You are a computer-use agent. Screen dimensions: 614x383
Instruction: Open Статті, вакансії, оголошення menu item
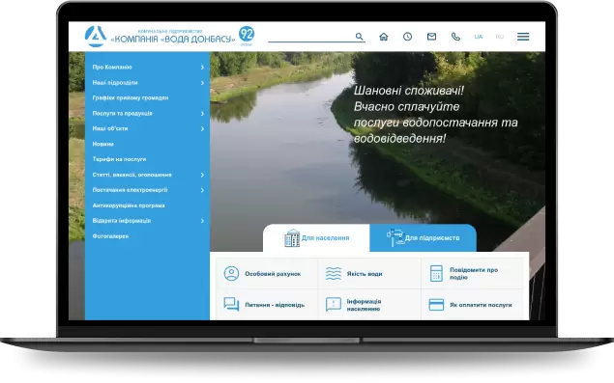pos(132,175)
